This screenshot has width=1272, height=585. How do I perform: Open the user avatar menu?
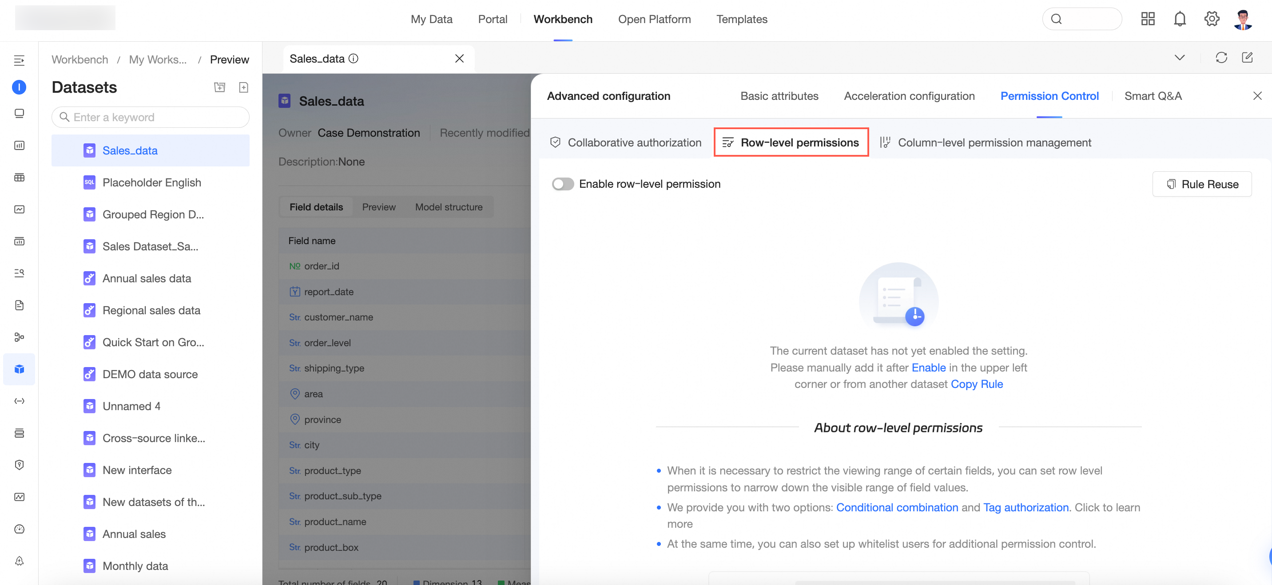tap(1243, 19)
